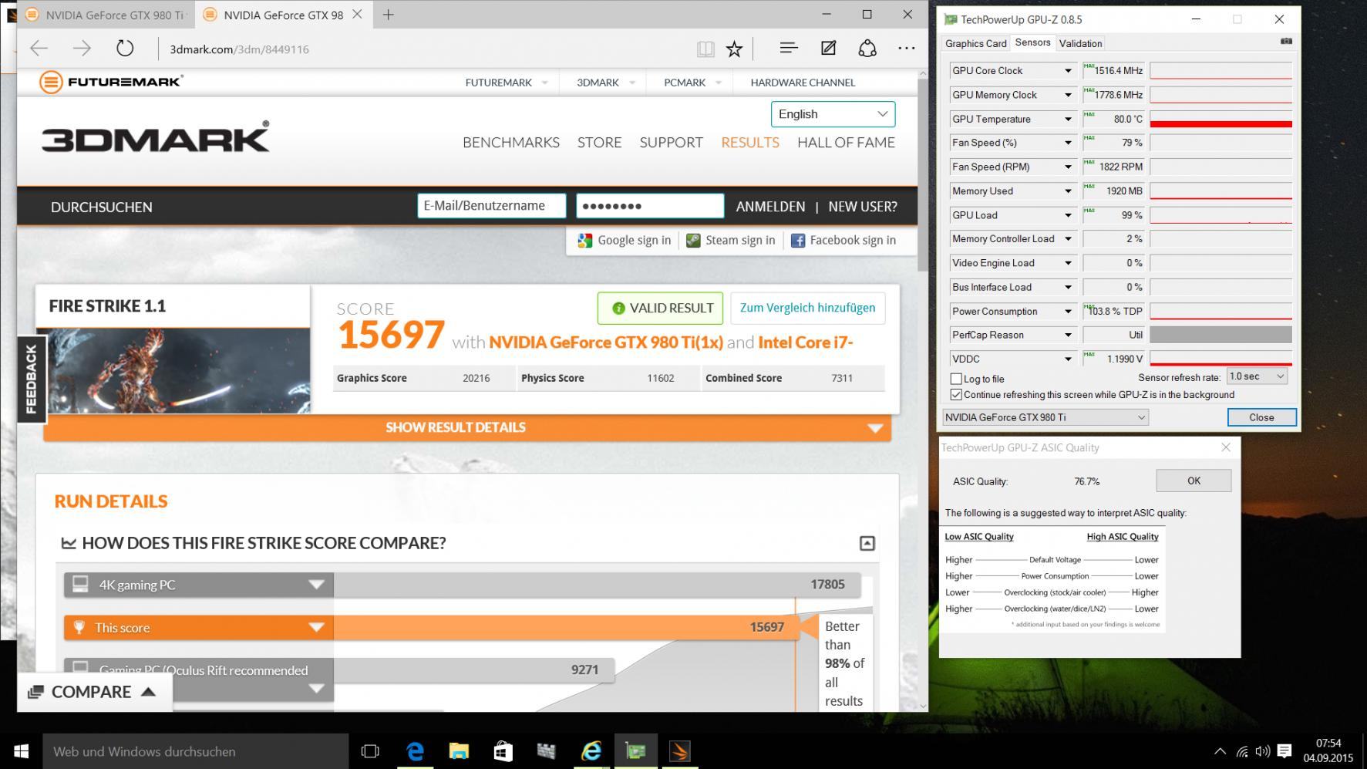Open Edge more actions menu
The height and width of the screenshot is (769, 1367).
pyautogui.click(x=907, y=49)
